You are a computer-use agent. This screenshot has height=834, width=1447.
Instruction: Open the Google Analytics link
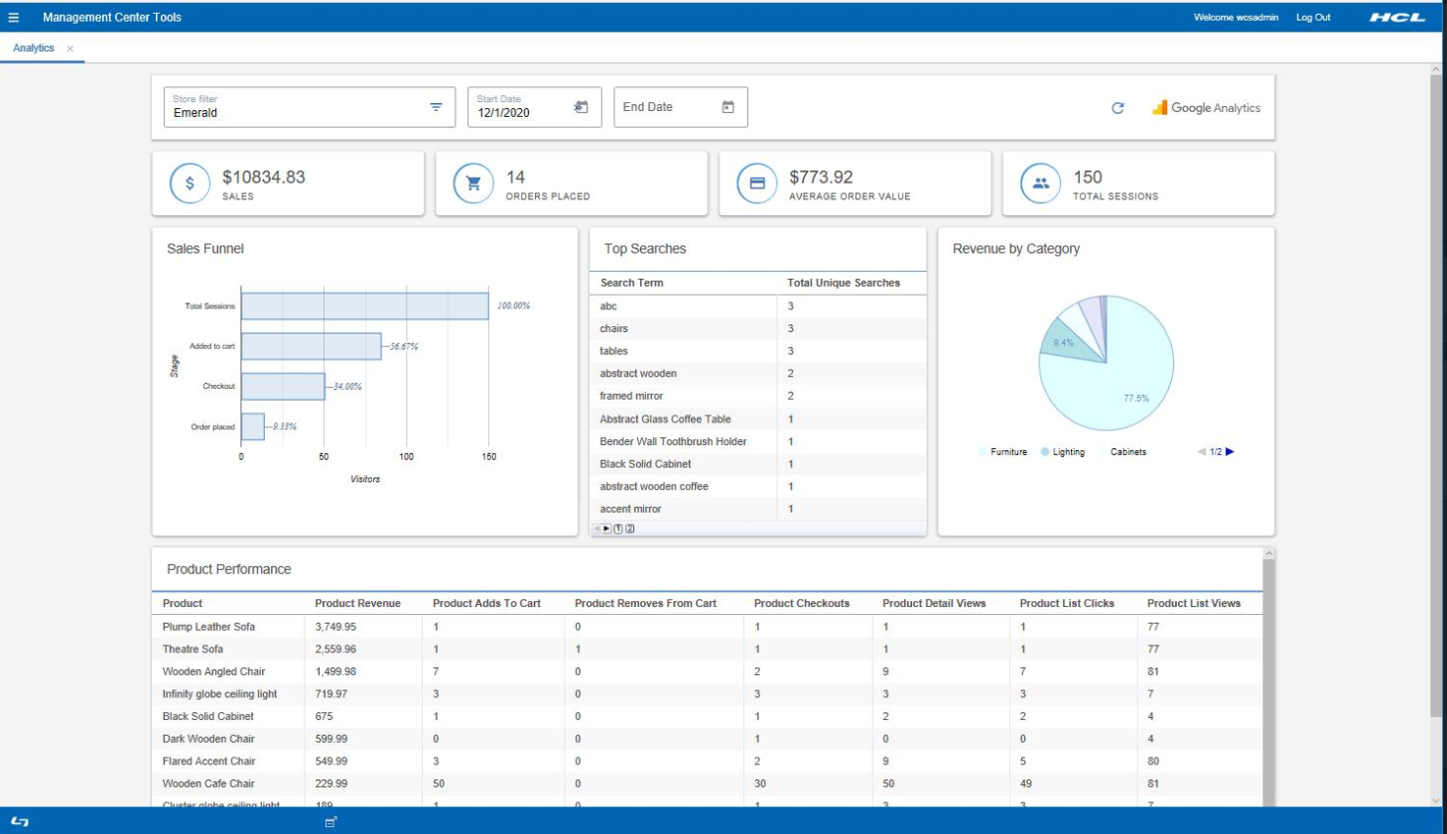click(x=1206, y=108)
